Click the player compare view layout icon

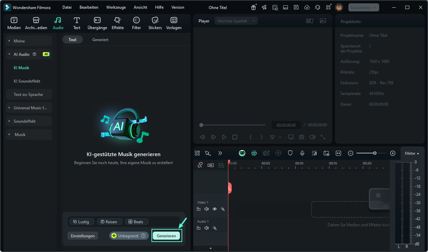click(x=310, y=21)
